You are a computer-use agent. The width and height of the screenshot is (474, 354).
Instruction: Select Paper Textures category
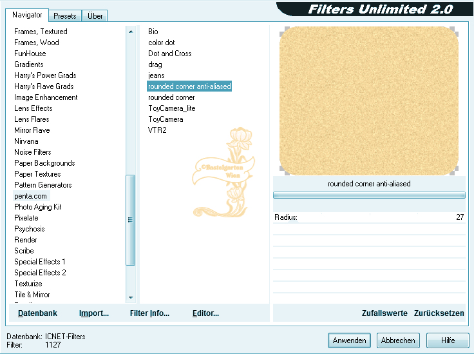coord(37,174)
